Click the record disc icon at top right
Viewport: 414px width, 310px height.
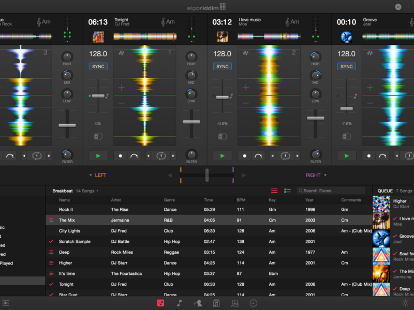[x=398, y=7]
